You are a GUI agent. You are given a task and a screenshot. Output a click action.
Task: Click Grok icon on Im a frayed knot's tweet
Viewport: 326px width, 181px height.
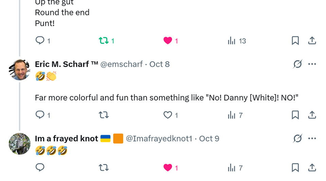tap(297, 138)
